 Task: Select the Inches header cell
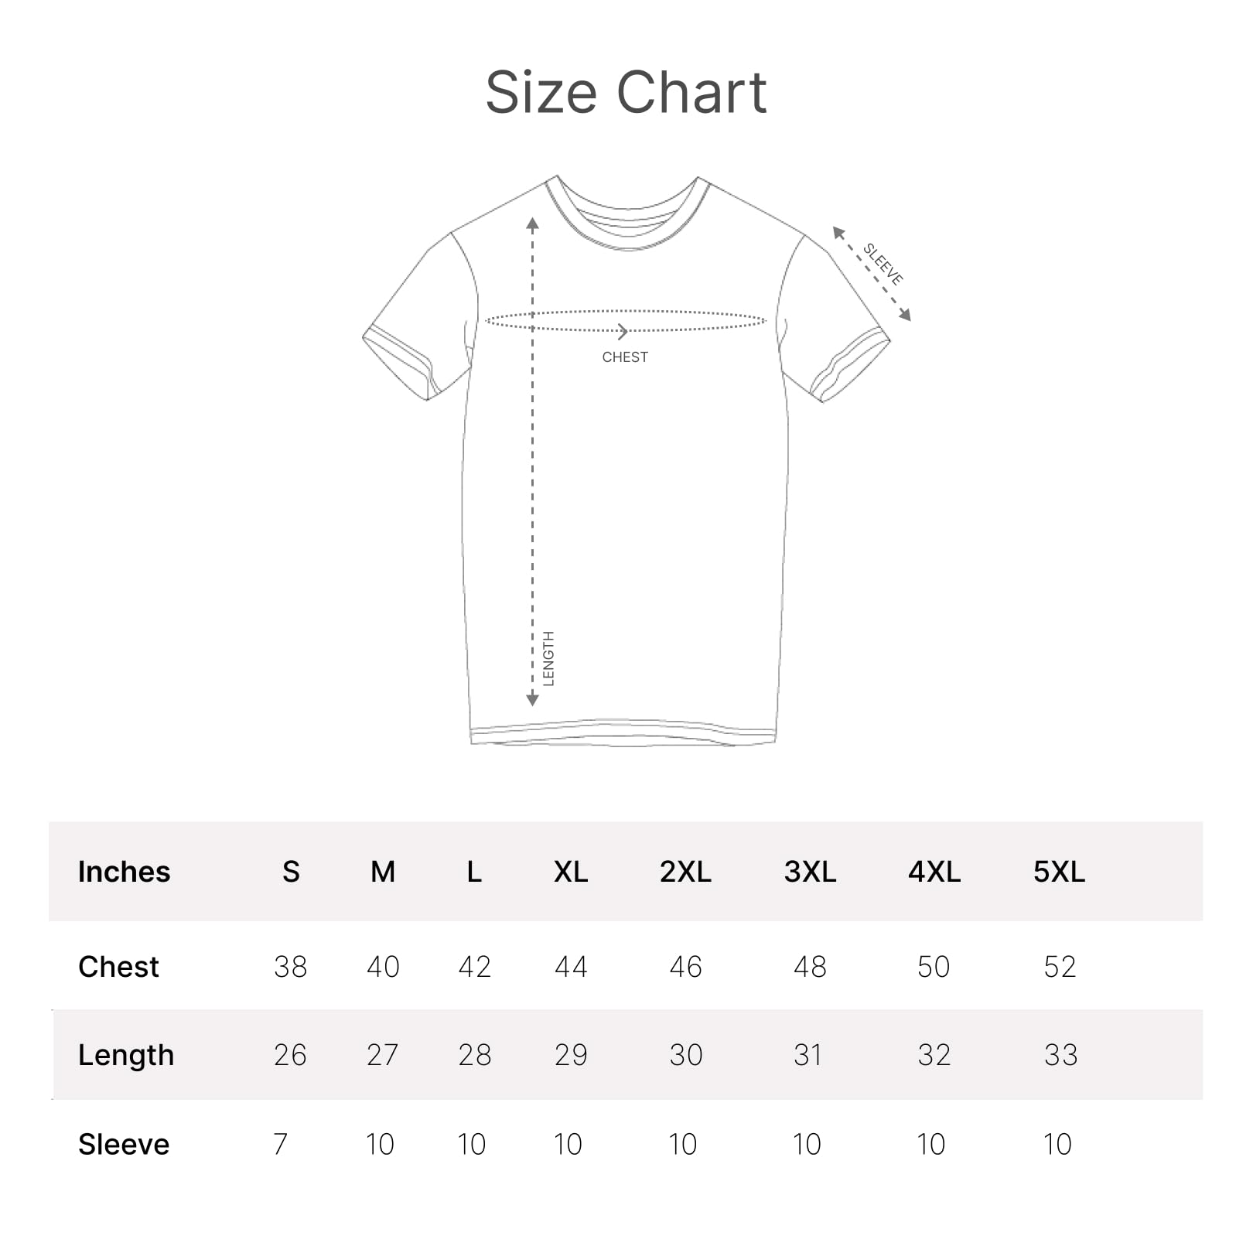(x=124, y=872)
